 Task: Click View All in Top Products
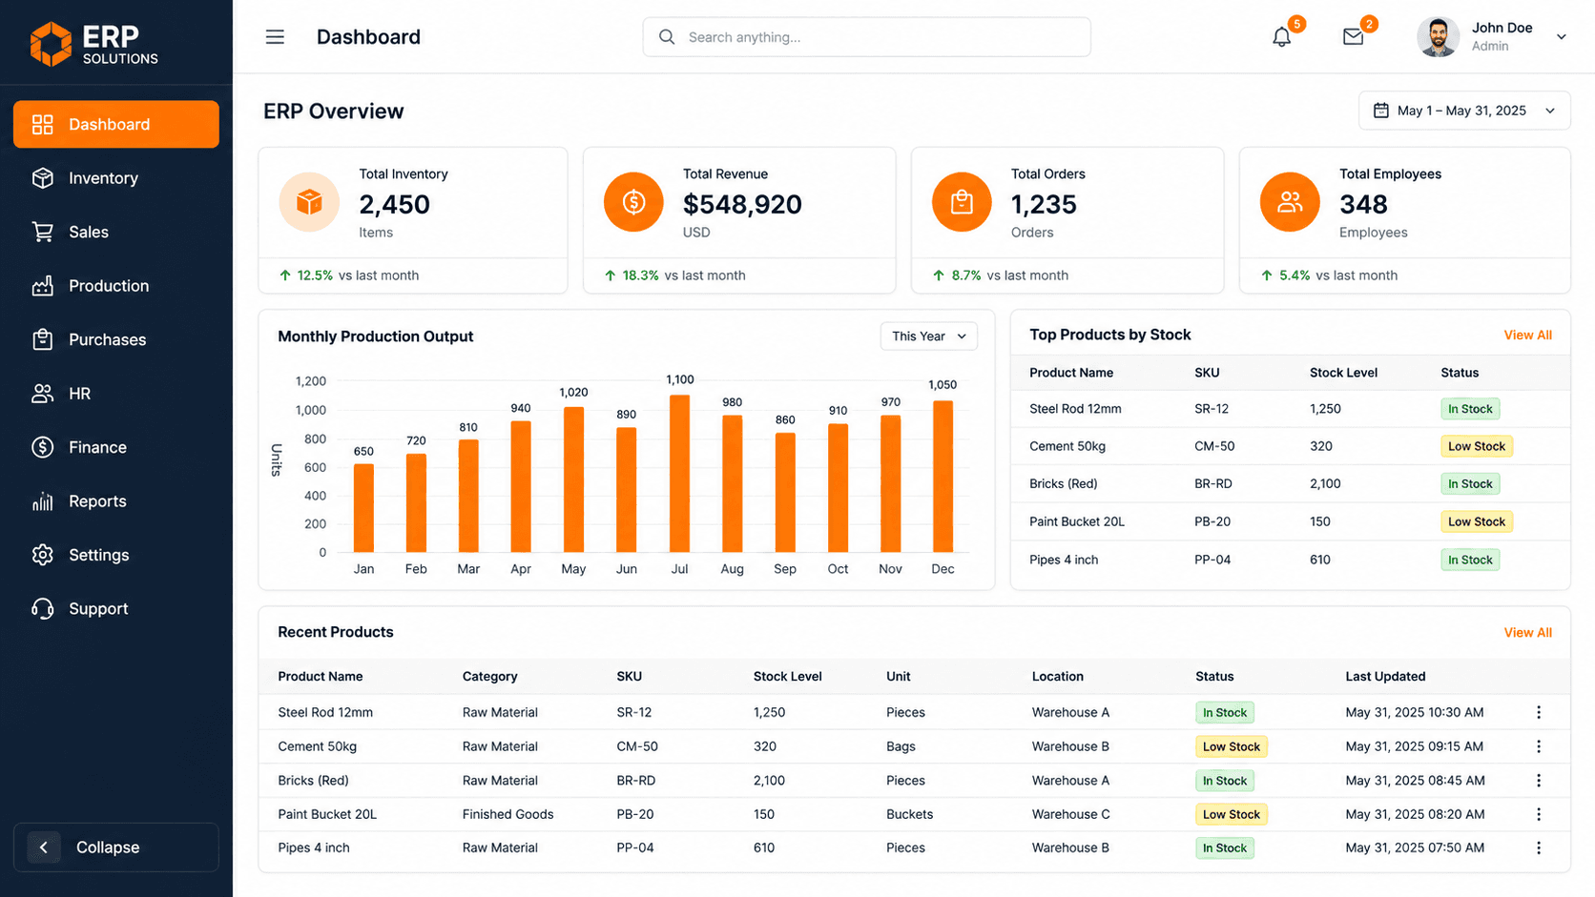tap(1527, 336)
